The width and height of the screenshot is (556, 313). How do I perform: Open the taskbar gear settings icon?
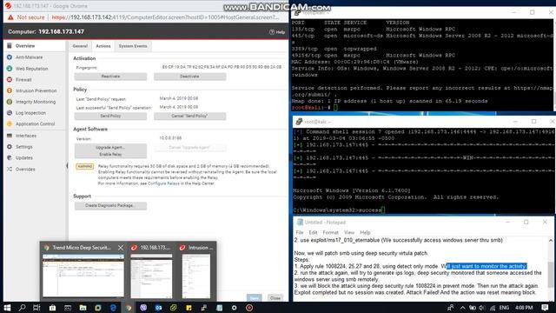[234, 308]
